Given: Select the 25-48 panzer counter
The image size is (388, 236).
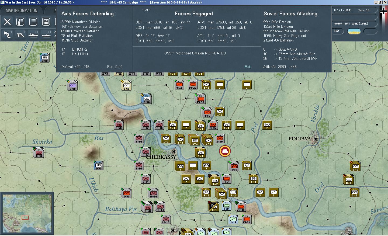Looking at the screenshot, I should coord(240,206).
